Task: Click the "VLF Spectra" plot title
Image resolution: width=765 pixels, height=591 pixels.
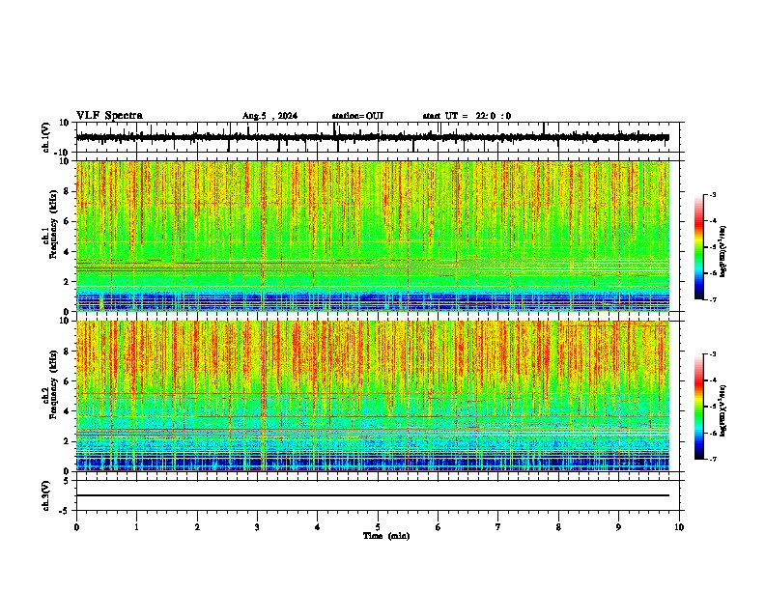Action: pos(109,116)
